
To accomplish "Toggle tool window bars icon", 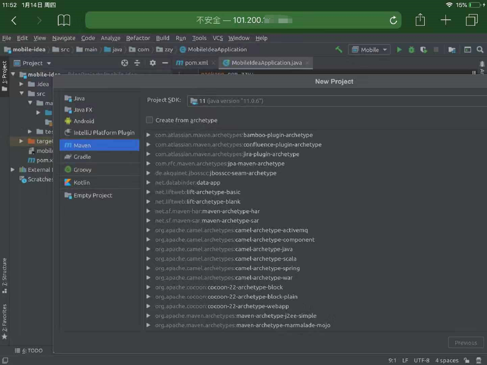I will (5, 360).
